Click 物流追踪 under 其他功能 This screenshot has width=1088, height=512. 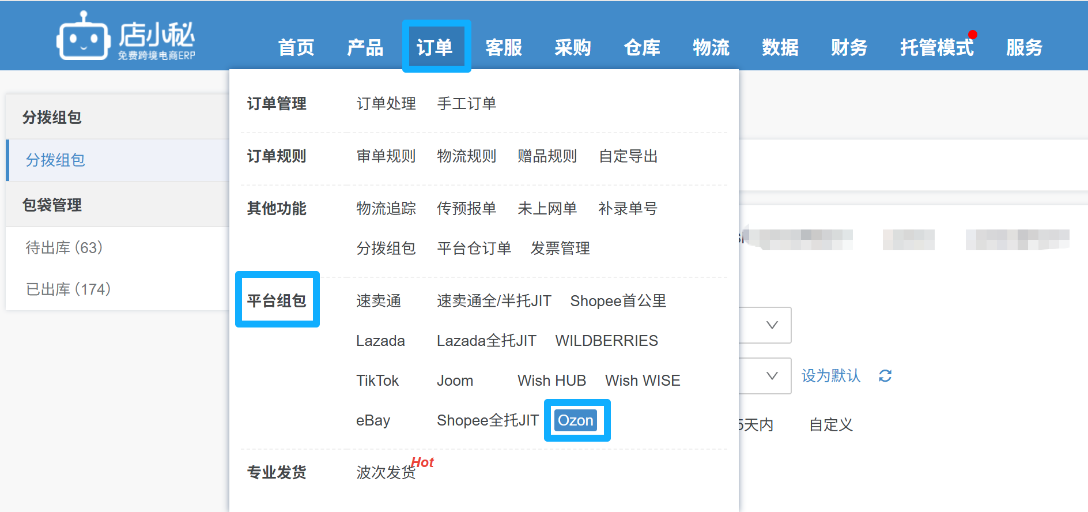(x=386, y=208)
